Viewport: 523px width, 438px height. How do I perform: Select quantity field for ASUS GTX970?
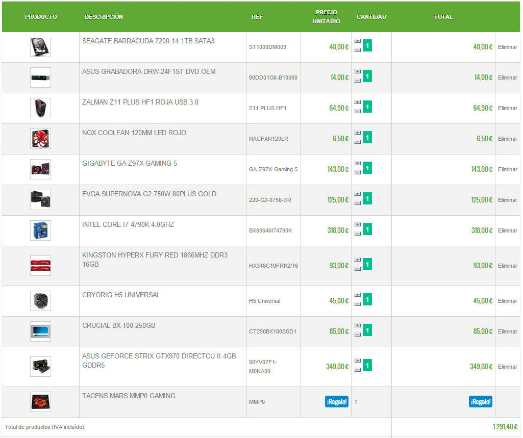[x=367, y=366]
